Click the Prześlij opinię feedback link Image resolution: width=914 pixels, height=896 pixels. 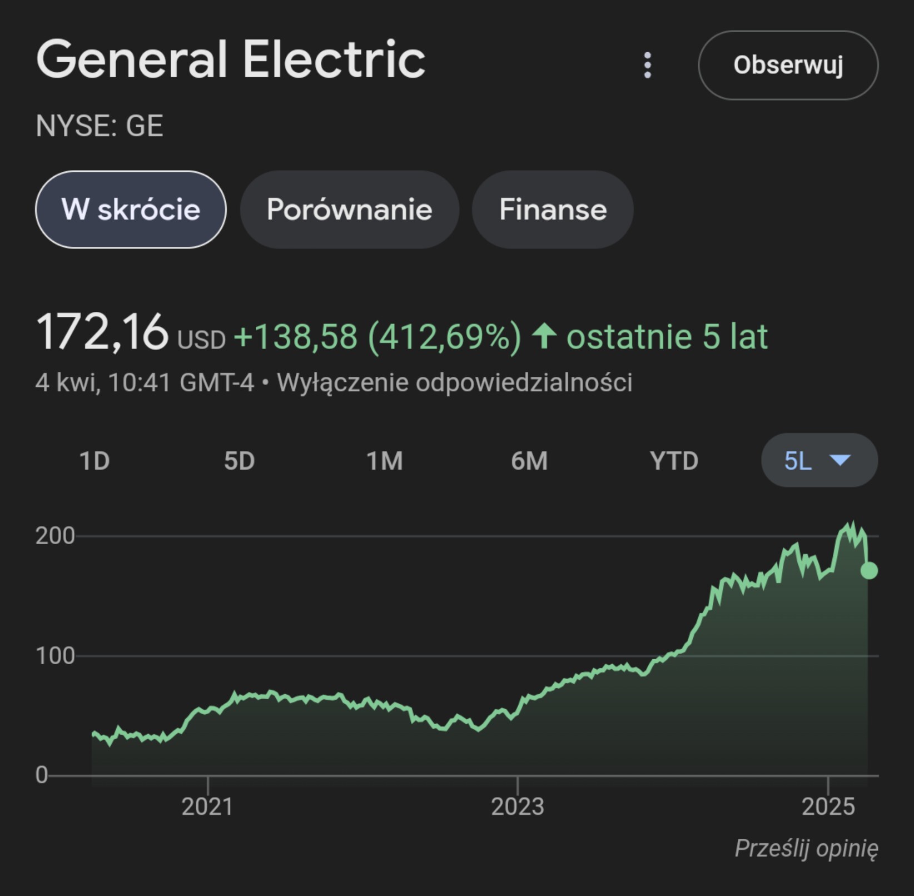tap(806, 848)
